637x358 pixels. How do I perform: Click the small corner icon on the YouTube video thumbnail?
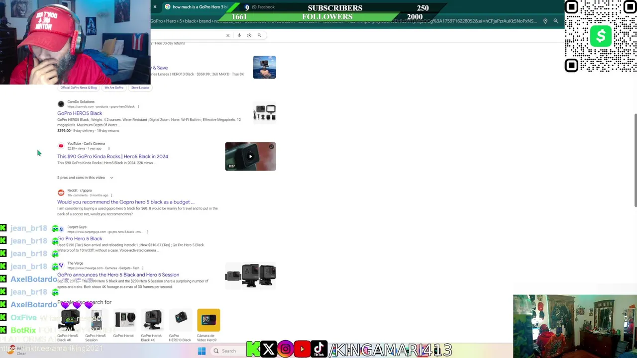(x=271, y=147)
